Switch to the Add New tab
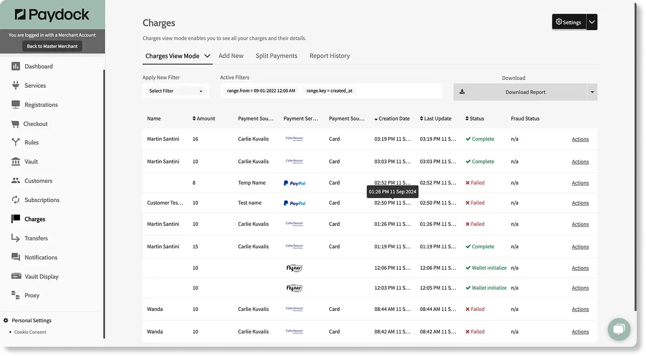 click(x=231, y=56)
